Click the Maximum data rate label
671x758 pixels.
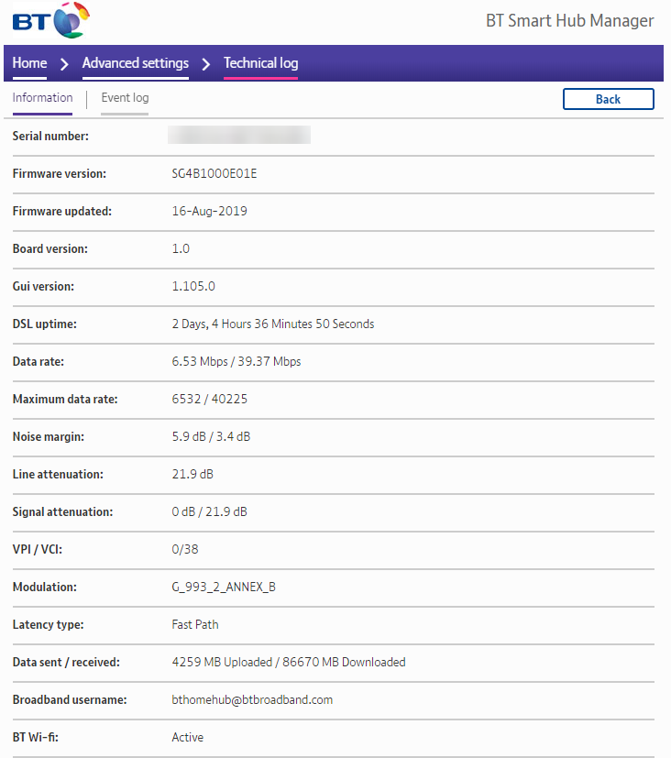65,399
